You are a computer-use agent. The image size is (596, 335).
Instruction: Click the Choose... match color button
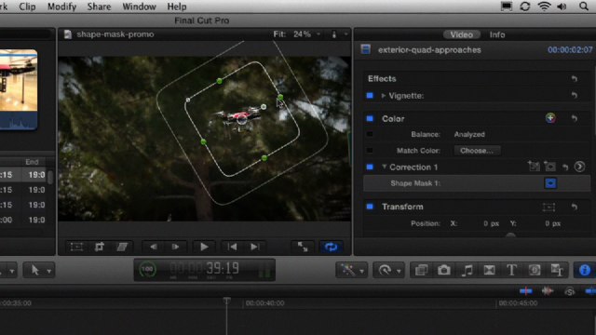point(477,151)
